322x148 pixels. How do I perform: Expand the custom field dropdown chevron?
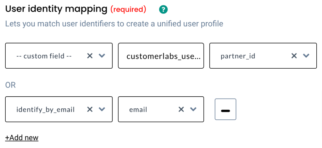pos(102,56)
